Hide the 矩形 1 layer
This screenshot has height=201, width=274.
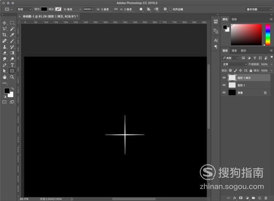[224, 85]
